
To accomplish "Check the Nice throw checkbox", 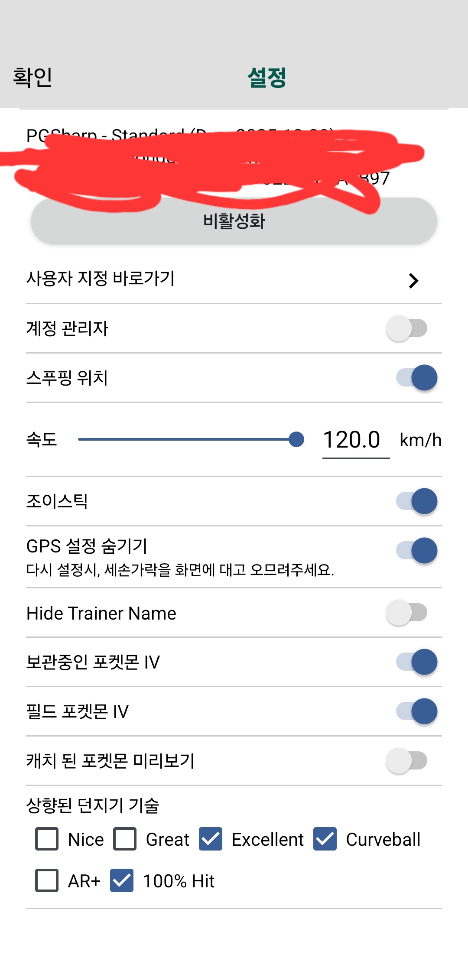I will [47, 839].
